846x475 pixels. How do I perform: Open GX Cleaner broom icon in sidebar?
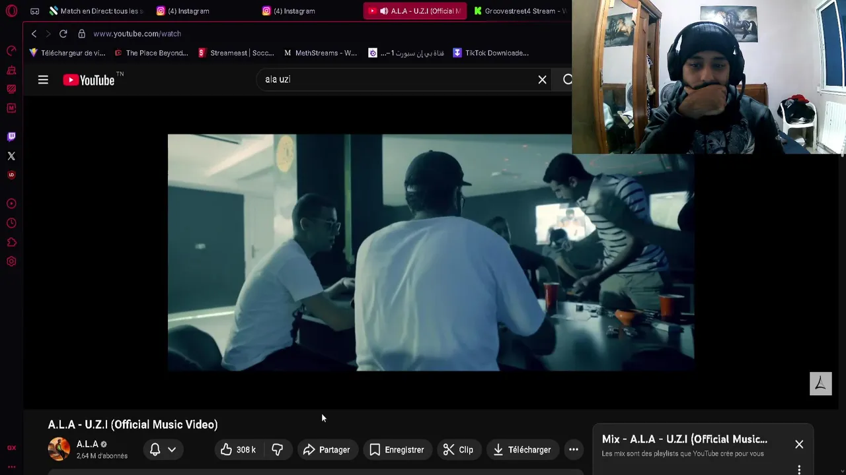click(11, 70)
